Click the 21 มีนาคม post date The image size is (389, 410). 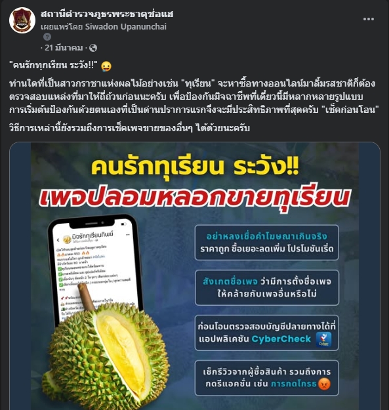pyautogui.click(x=64, y=48)
